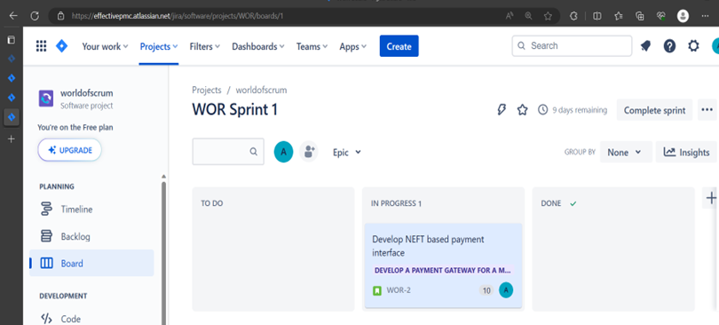The height and width of the screenshot is (325, 719).
Task: Open the browser vertical tabs icon
Action: click(x=11, y=40)
